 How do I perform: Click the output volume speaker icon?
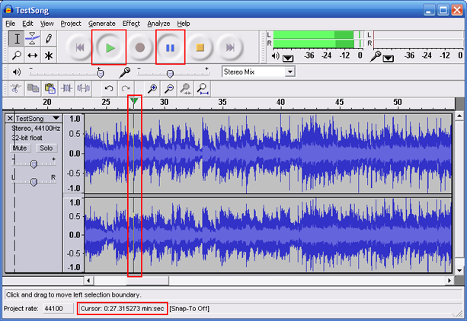pyautogui.click(x=17, y=72)
